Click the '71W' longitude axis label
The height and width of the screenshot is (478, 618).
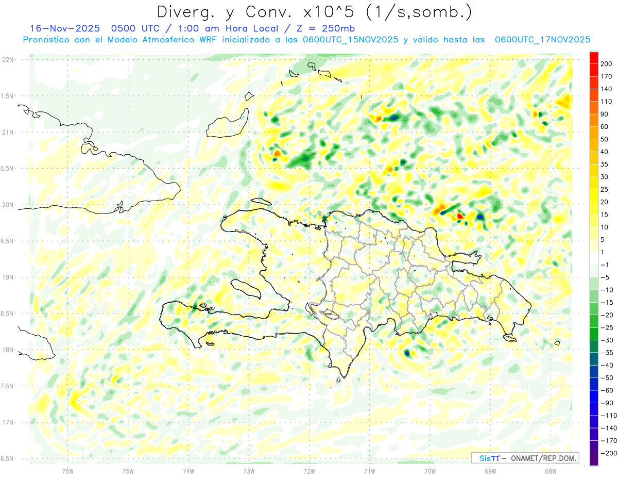[x=369, y=470]
